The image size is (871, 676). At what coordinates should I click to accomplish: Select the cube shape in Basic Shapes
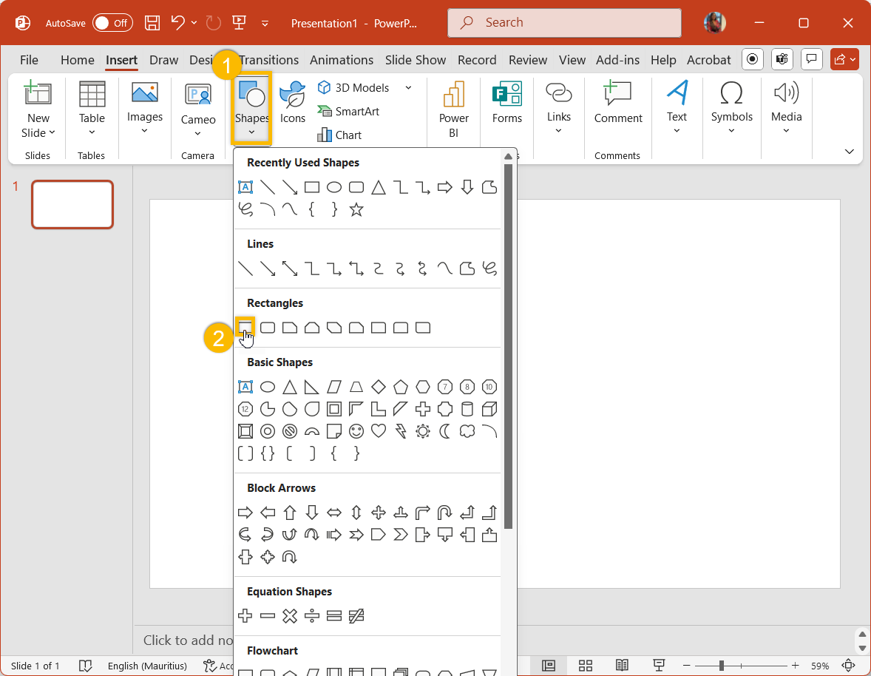489,409
